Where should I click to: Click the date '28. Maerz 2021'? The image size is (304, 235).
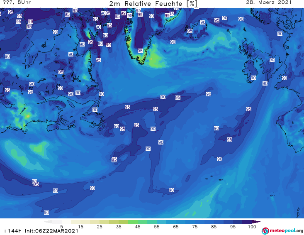click(269, 2)
